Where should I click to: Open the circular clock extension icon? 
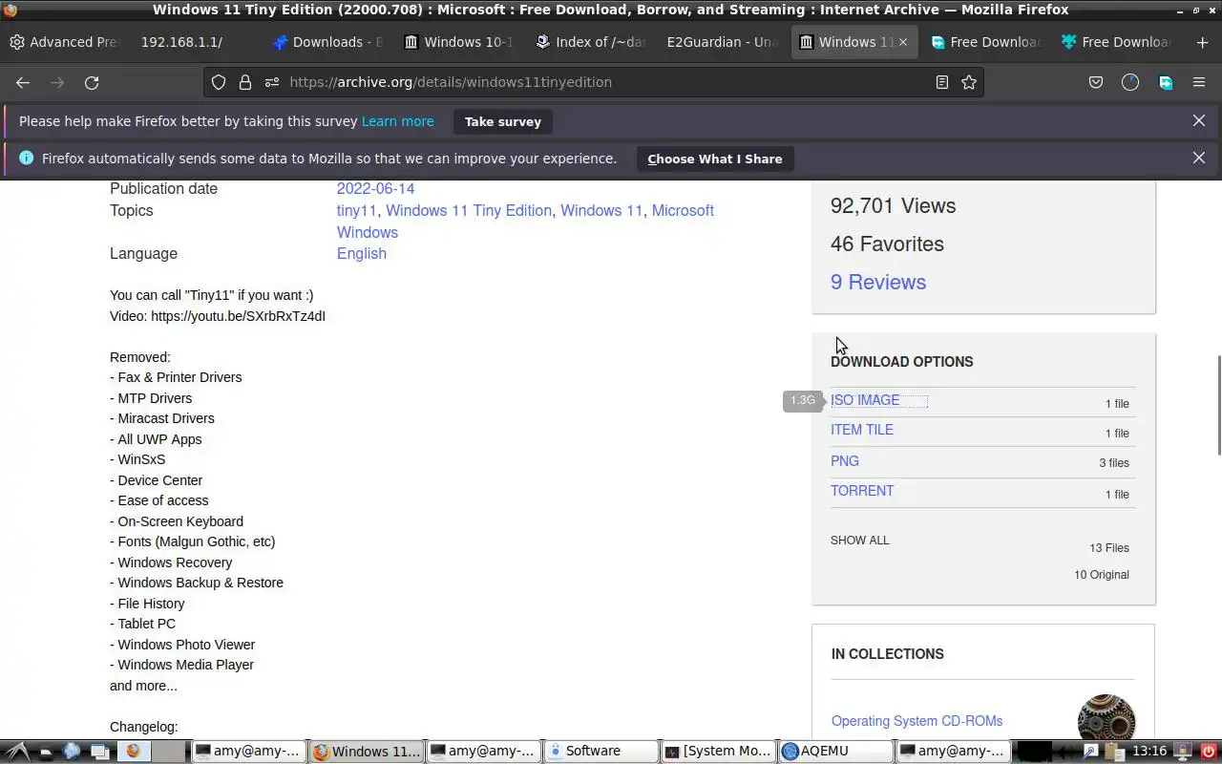tap(1130, 82)
